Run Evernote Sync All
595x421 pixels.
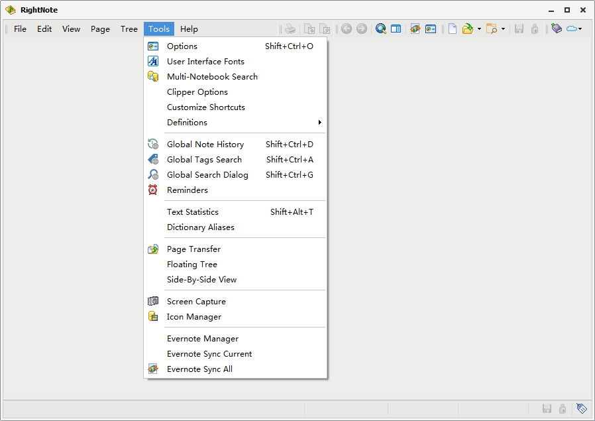[x=235, y=369]
